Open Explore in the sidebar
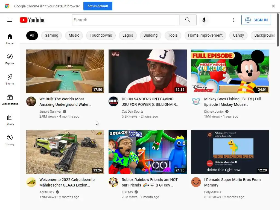This screenshot has width=280, height=210. tap(10, 59)
